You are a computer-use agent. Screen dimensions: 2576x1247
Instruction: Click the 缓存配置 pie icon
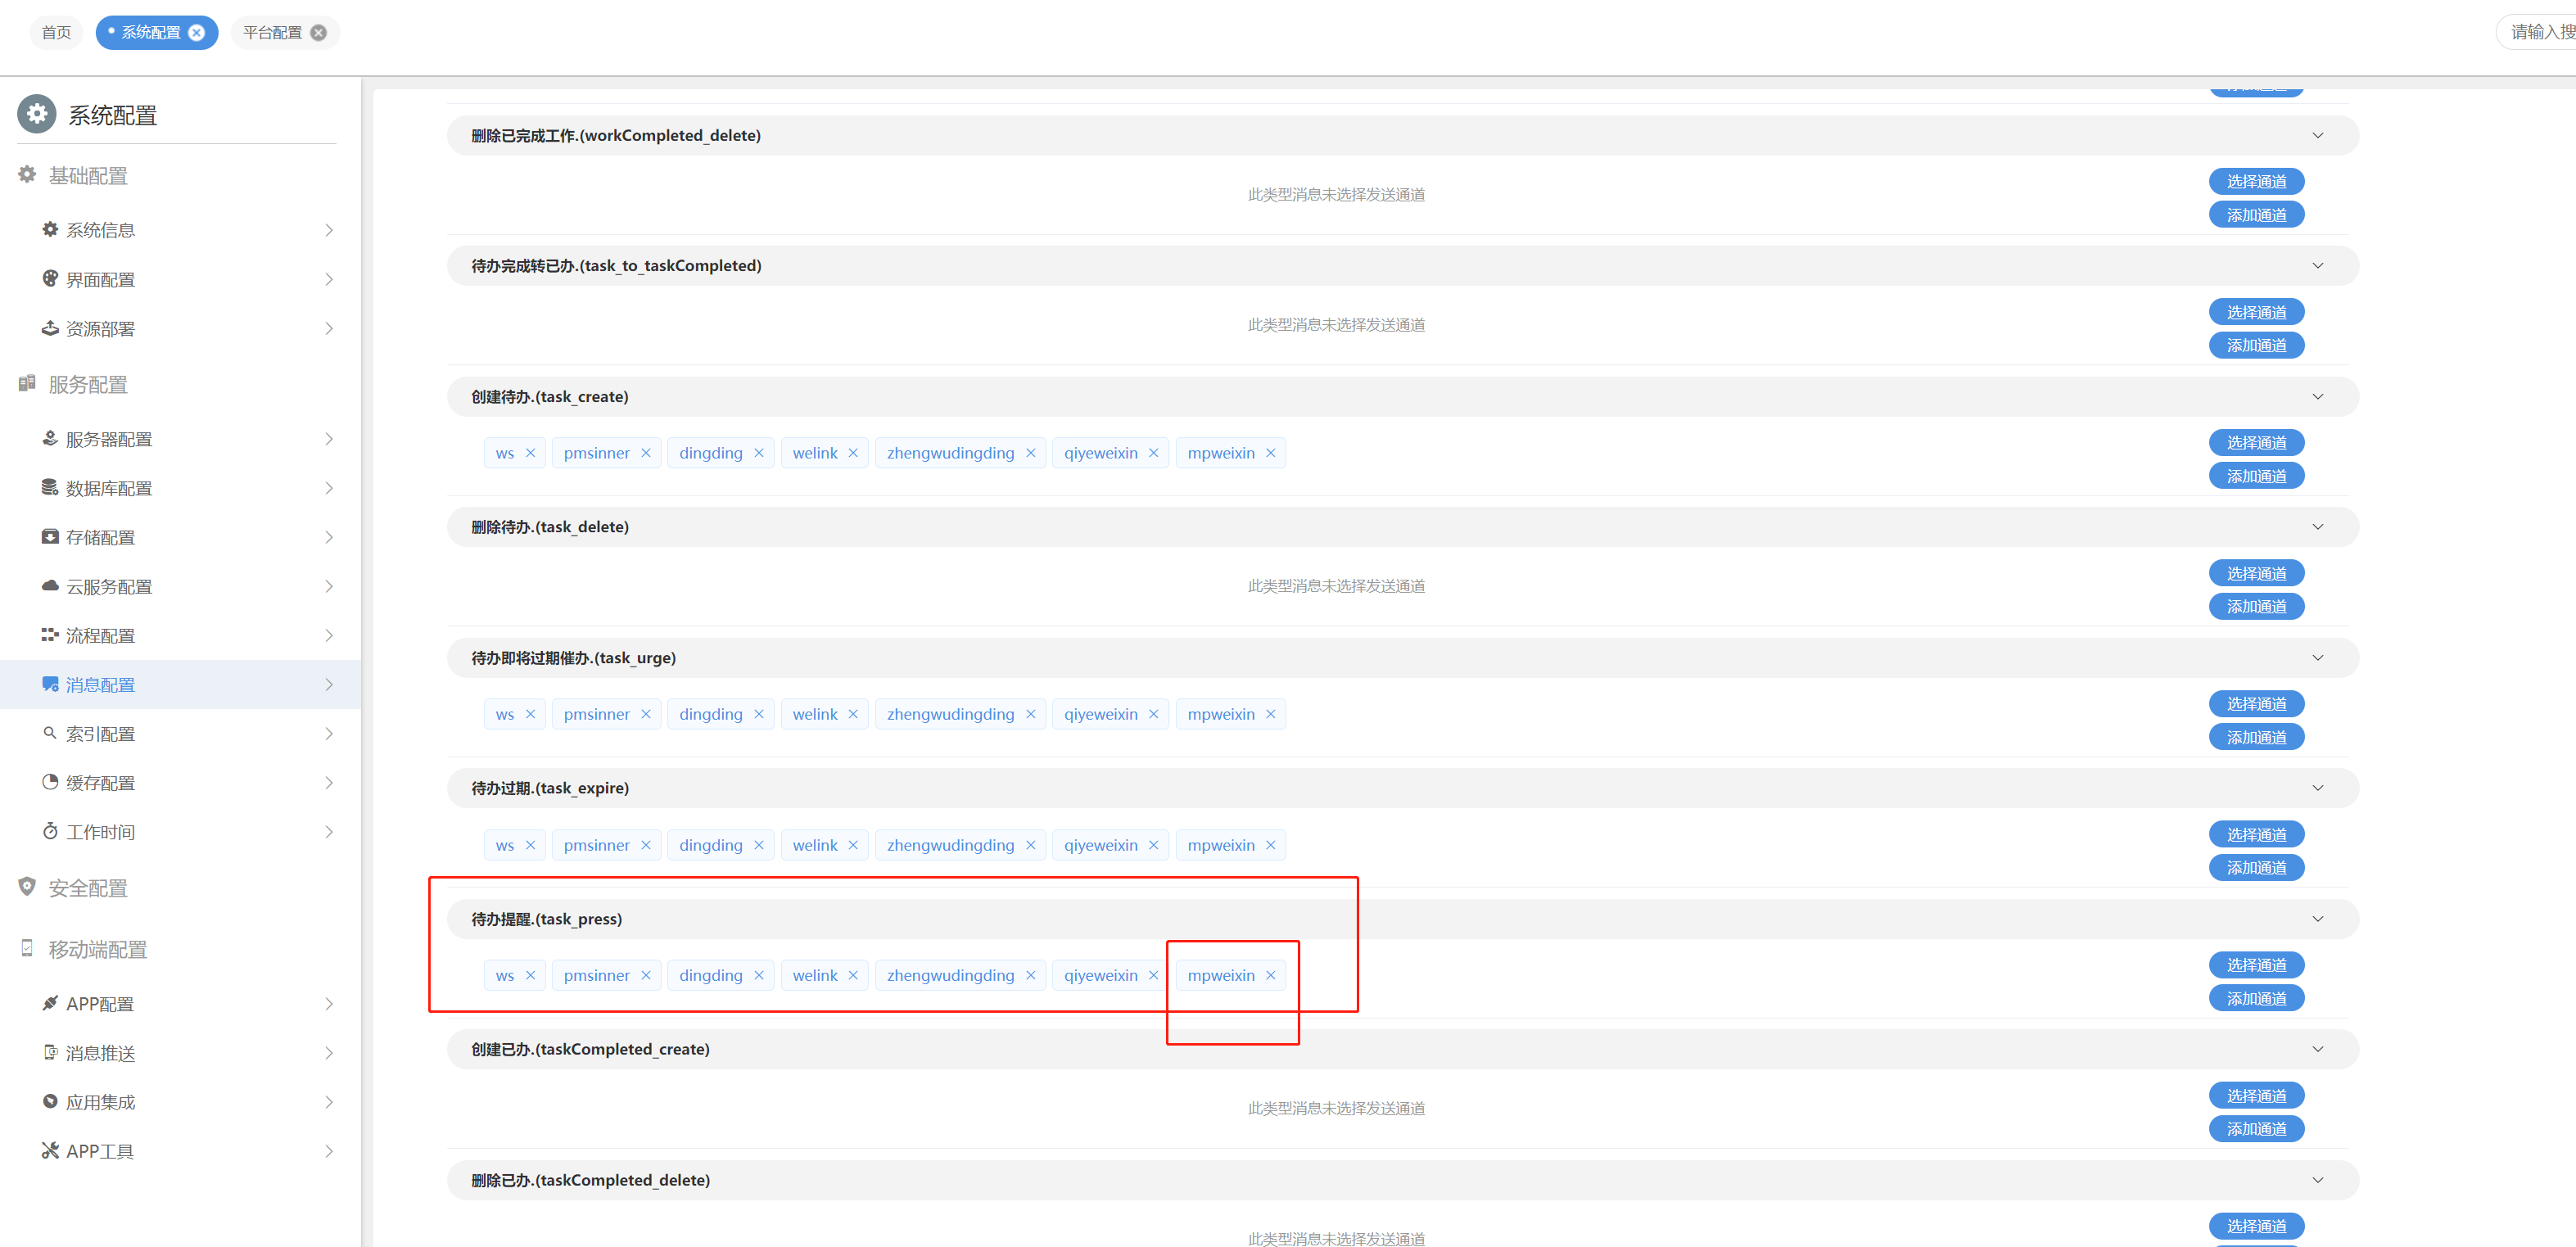(x=50, y=781)
